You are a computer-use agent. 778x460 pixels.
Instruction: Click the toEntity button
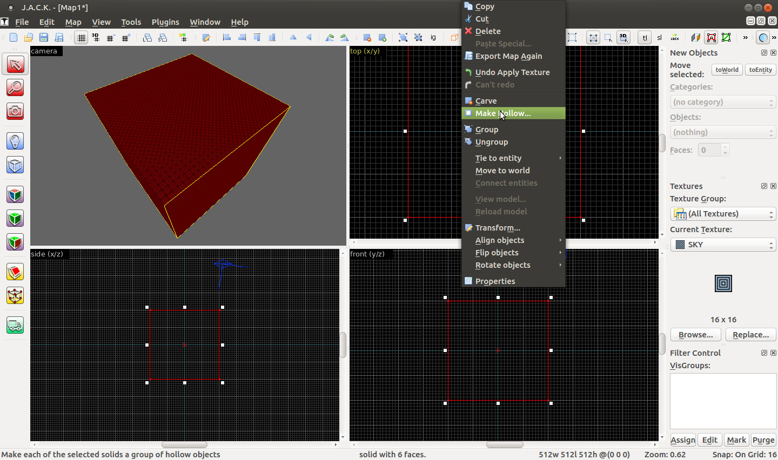761,70
